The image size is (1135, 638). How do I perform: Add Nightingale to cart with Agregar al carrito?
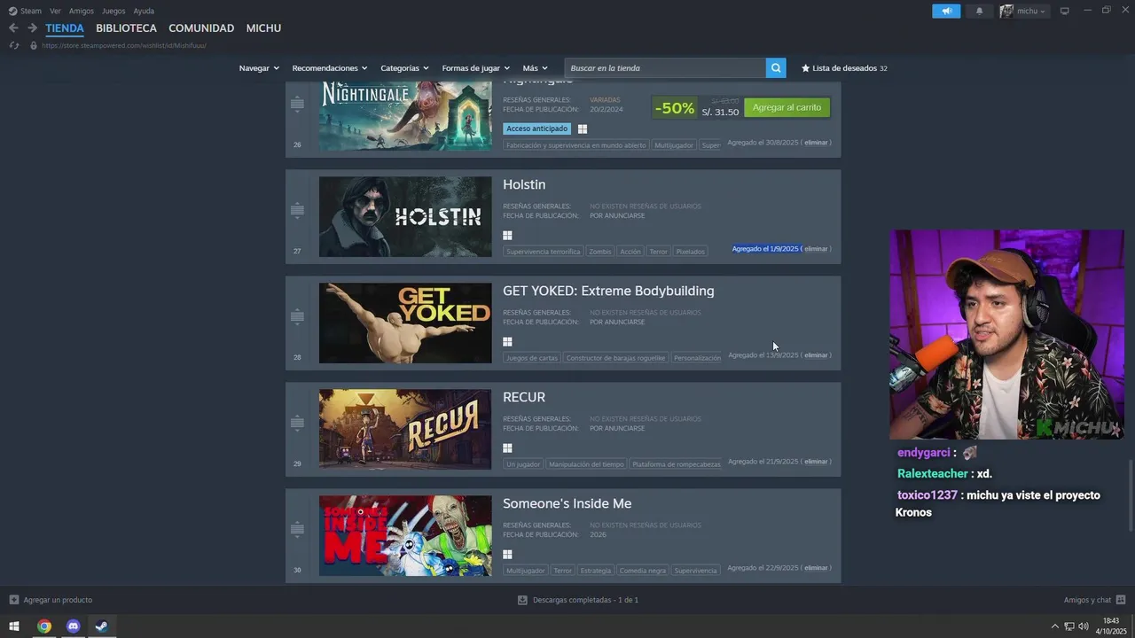[x=787, y=107]
